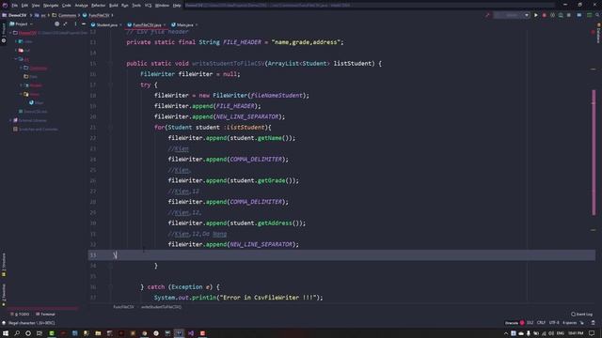Toggle the Structure tool window side tab
Viewport: 602px width, 338px height.
click(x=4, y=265)
